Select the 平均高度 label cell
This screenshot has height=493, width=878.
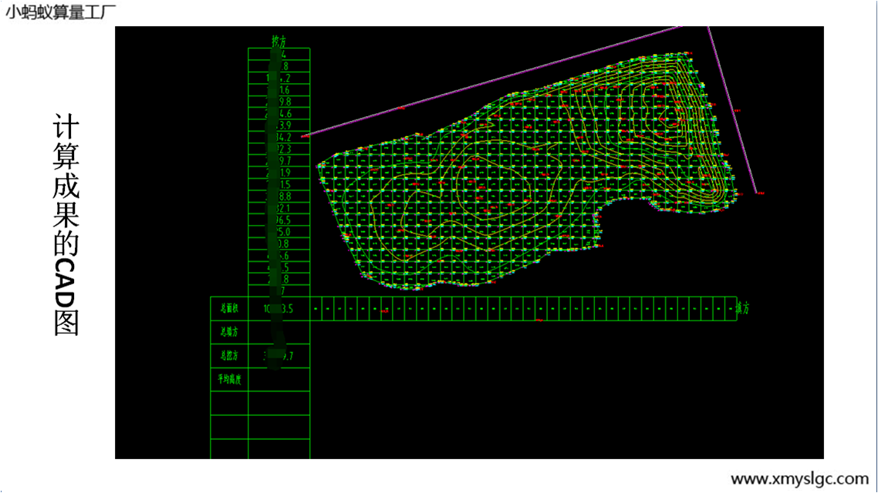pyautogui.click(x=229, y=379)
